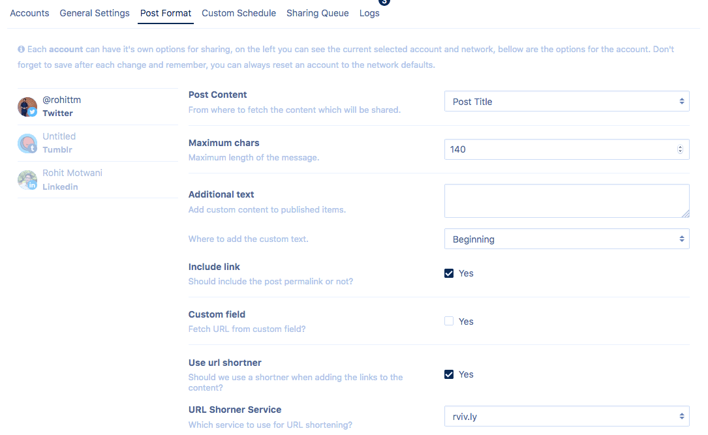
Task: Open the custom text position dropdown
Action: (566, 239)
